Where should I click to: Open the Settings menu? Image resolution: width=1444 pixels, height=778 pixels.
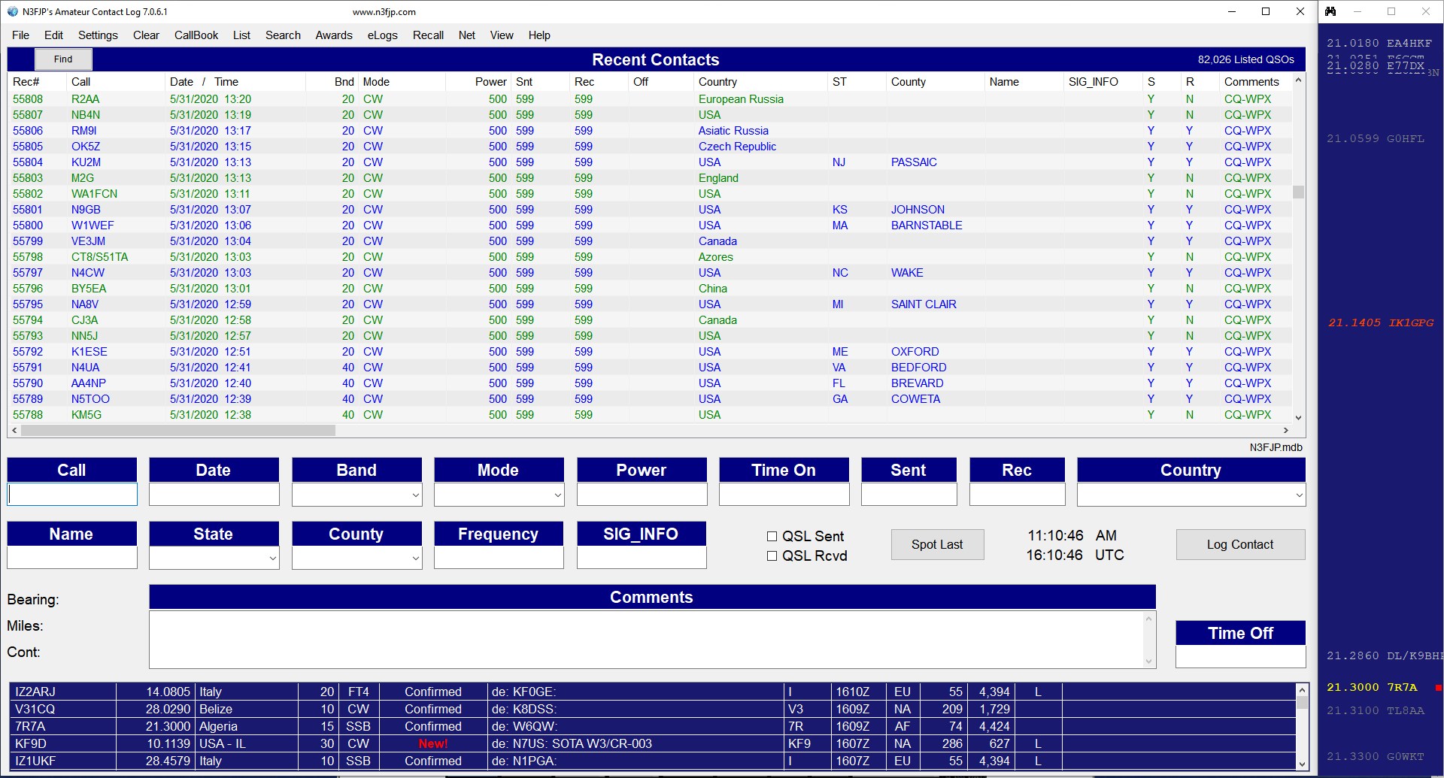pyautogui.click(x=98, y=35)
